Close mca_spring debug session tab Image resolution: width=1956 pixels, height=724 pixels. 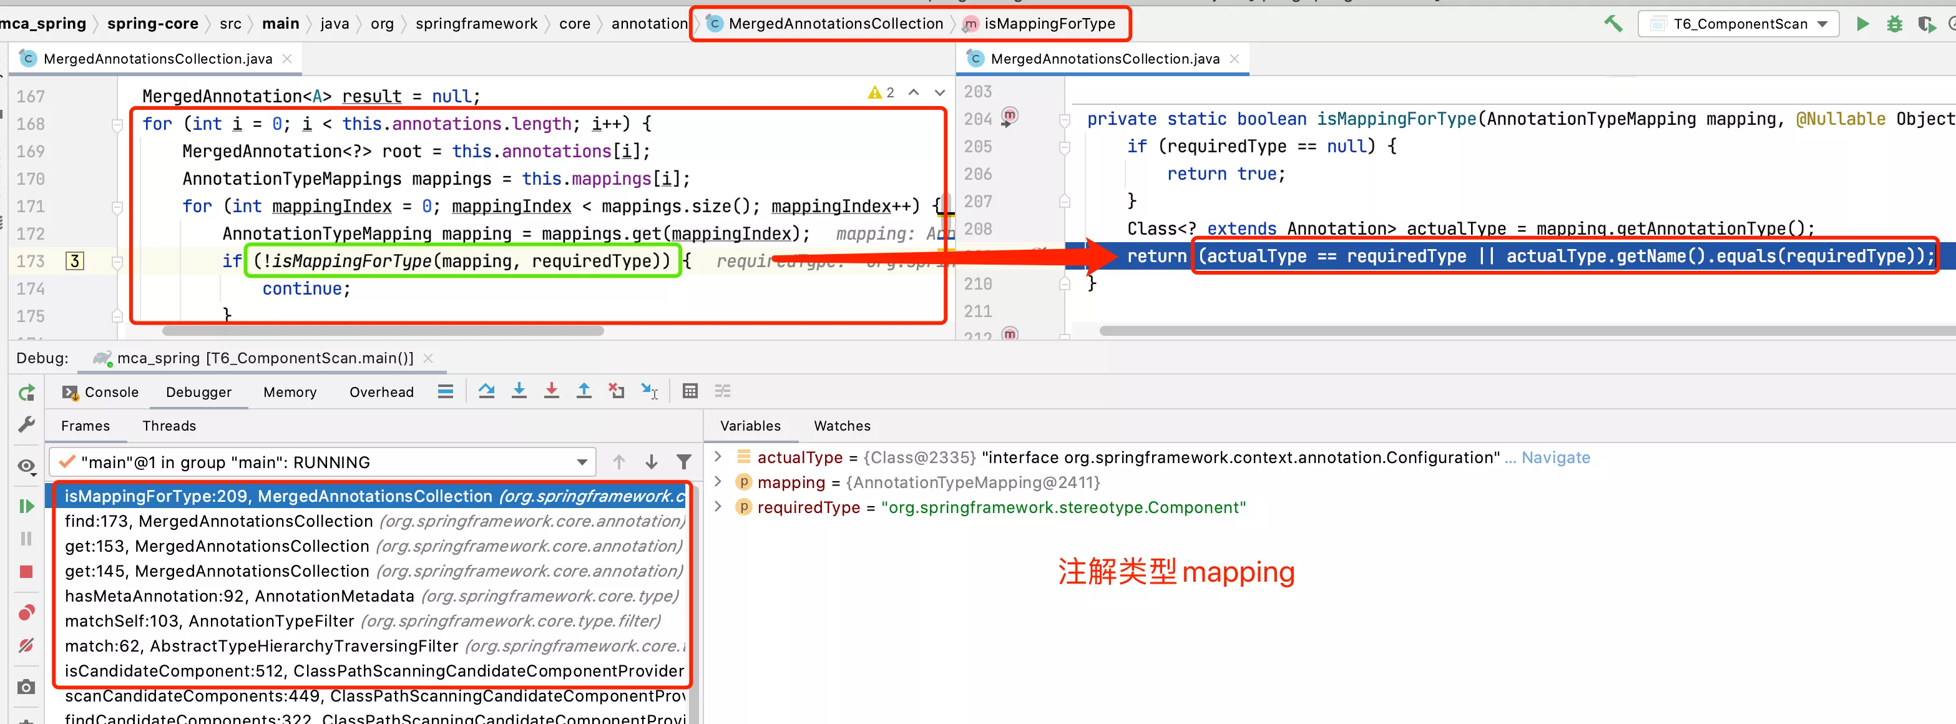[428, 358]
